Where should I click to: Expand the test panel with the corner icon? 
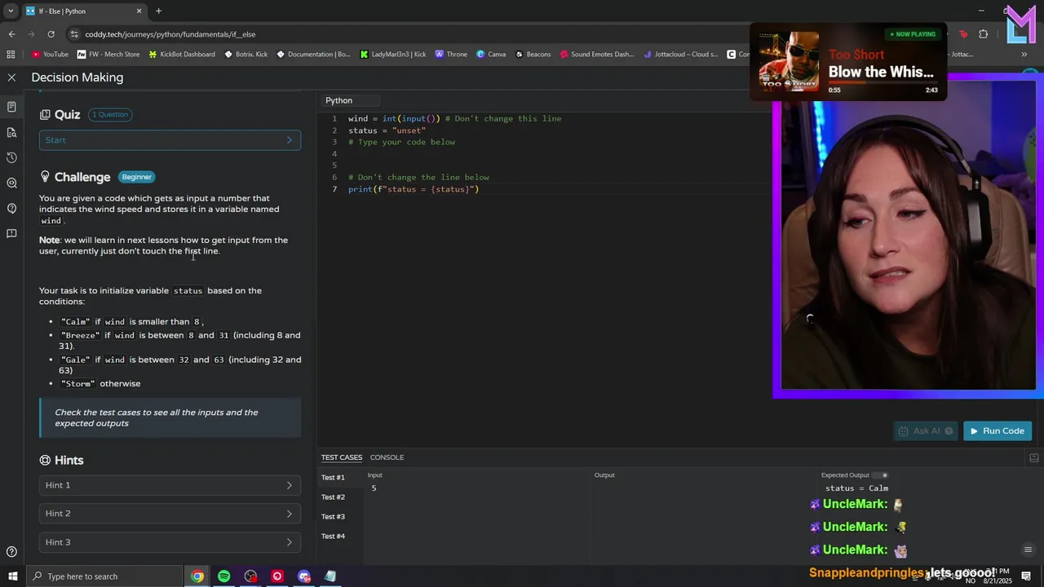pos(1034,458)
